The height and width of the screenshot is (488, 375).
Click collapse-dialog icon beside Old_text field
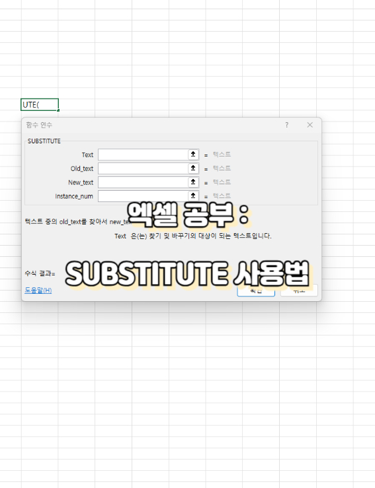[193, 168]
